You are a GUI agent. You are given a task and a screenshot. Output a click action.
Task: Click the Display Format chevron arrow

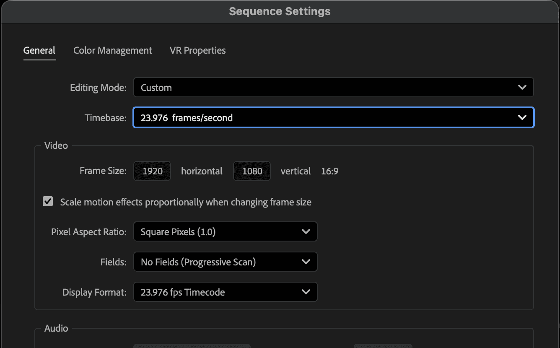coord(306,292)
